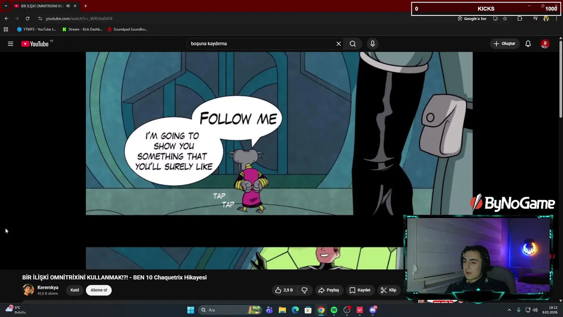Viewport: 563px width, 317px height.
Task: Clear the search box with X
Action: click(x=339, y=44)
